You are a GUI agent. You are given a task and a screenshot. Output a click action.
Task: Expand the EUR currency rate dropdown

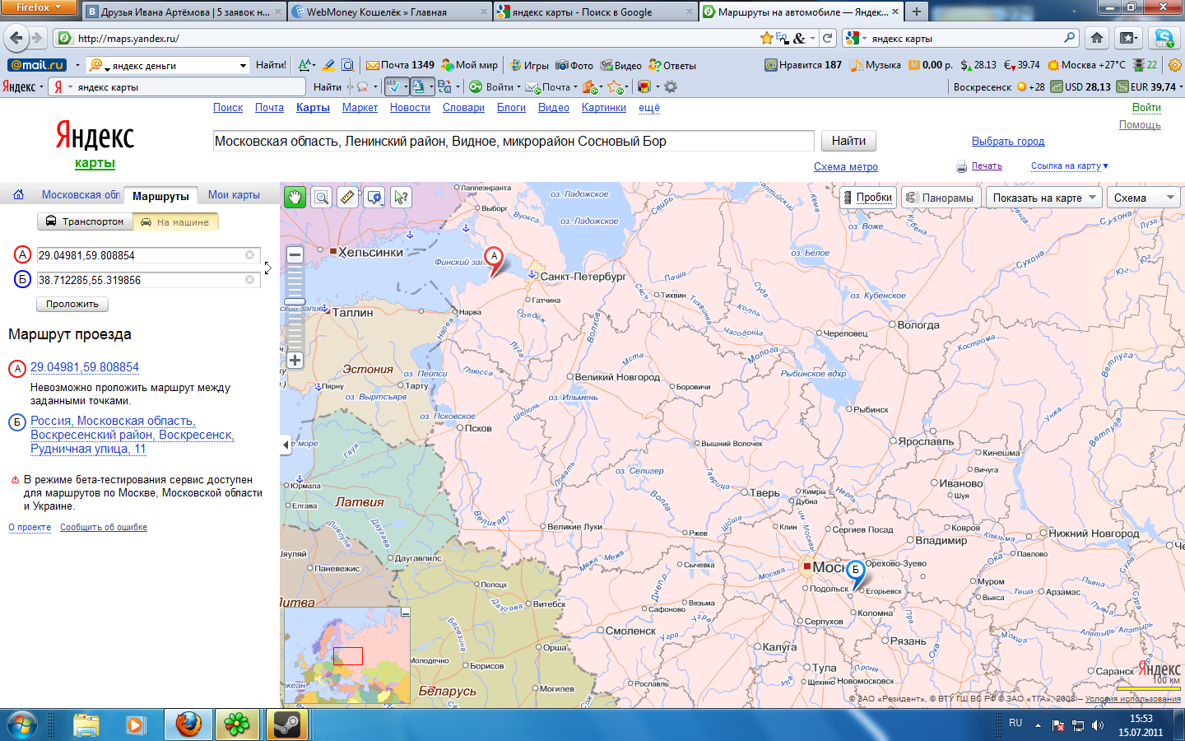coord(1181,86)
